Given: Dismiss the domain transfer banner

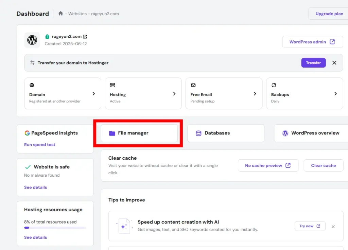Looking at the screenshot, I should pyautogui.click(x=334, y=63).
